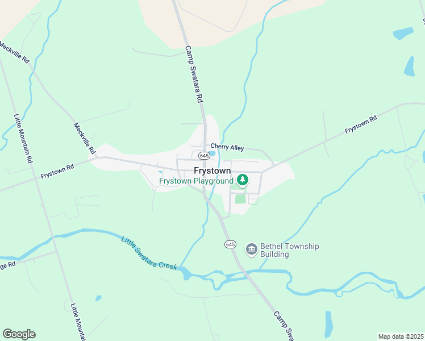Image resolution: width=425 pixels, height=341 pixels.
Task: Click the Frystown Playground park pin icon
Action: pos(243,180)
